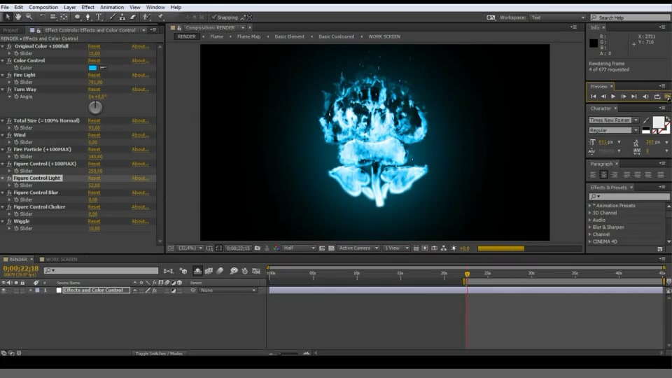Click the center text alignment icon
Image resolution: width=672 pixels, height=378 pixels.
click(x=603, y=174)
